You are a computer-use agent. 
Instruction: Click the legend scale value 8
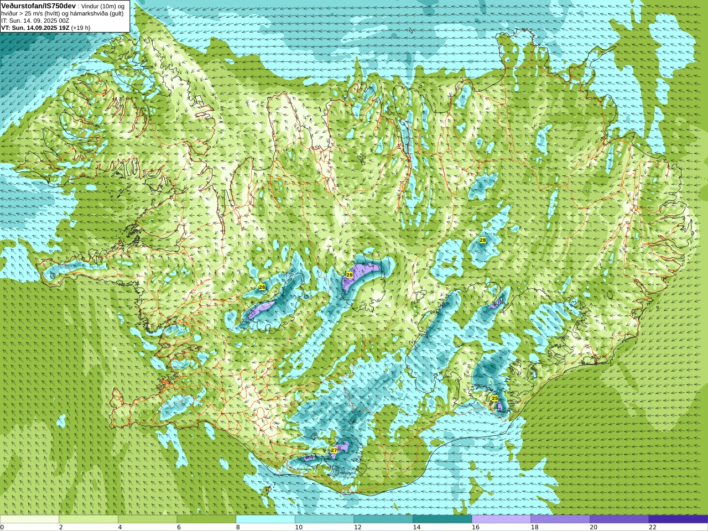(x=238, y=527)
